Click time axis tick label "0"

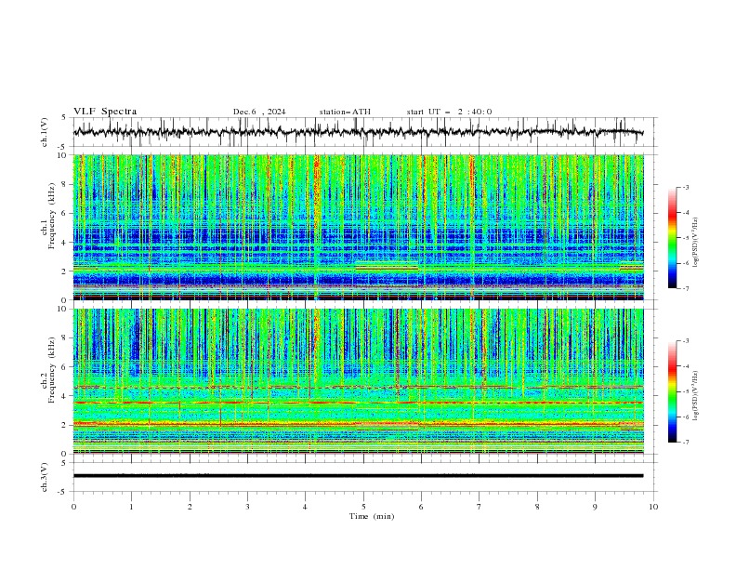click(x=73, y=507)
